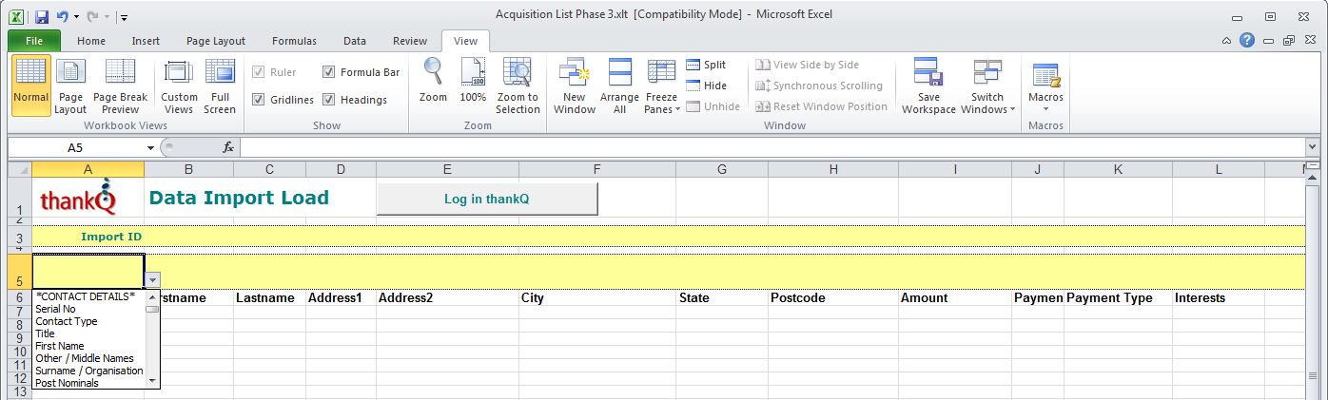
Task: Click the dropdown list scroll-up arrow
Action: 152,297
